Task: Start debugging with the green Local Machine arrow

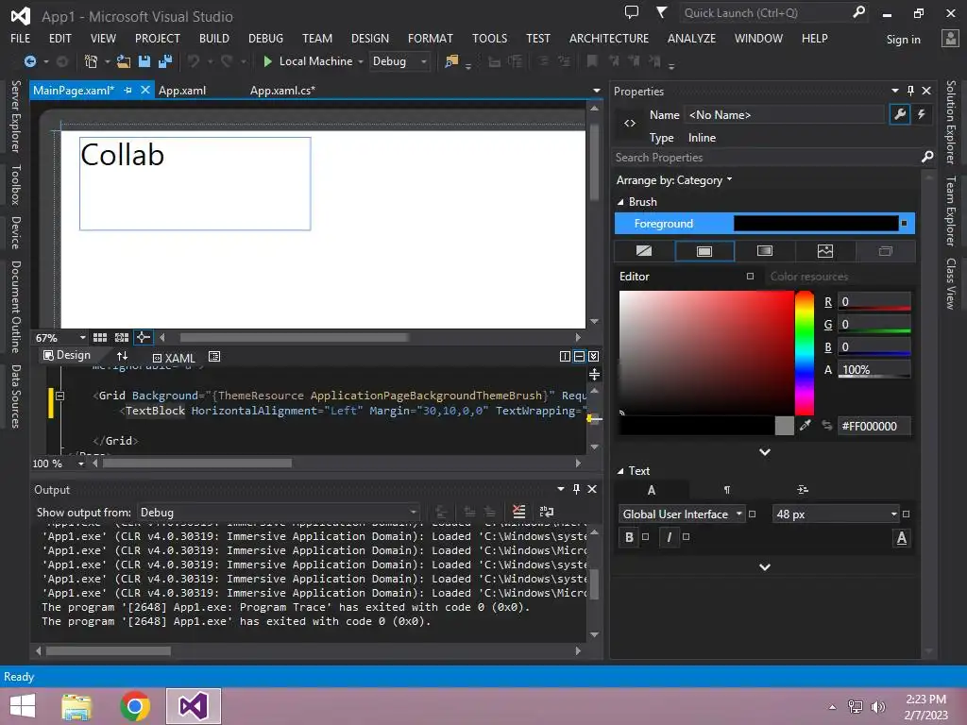Action: tap(267, 61)
